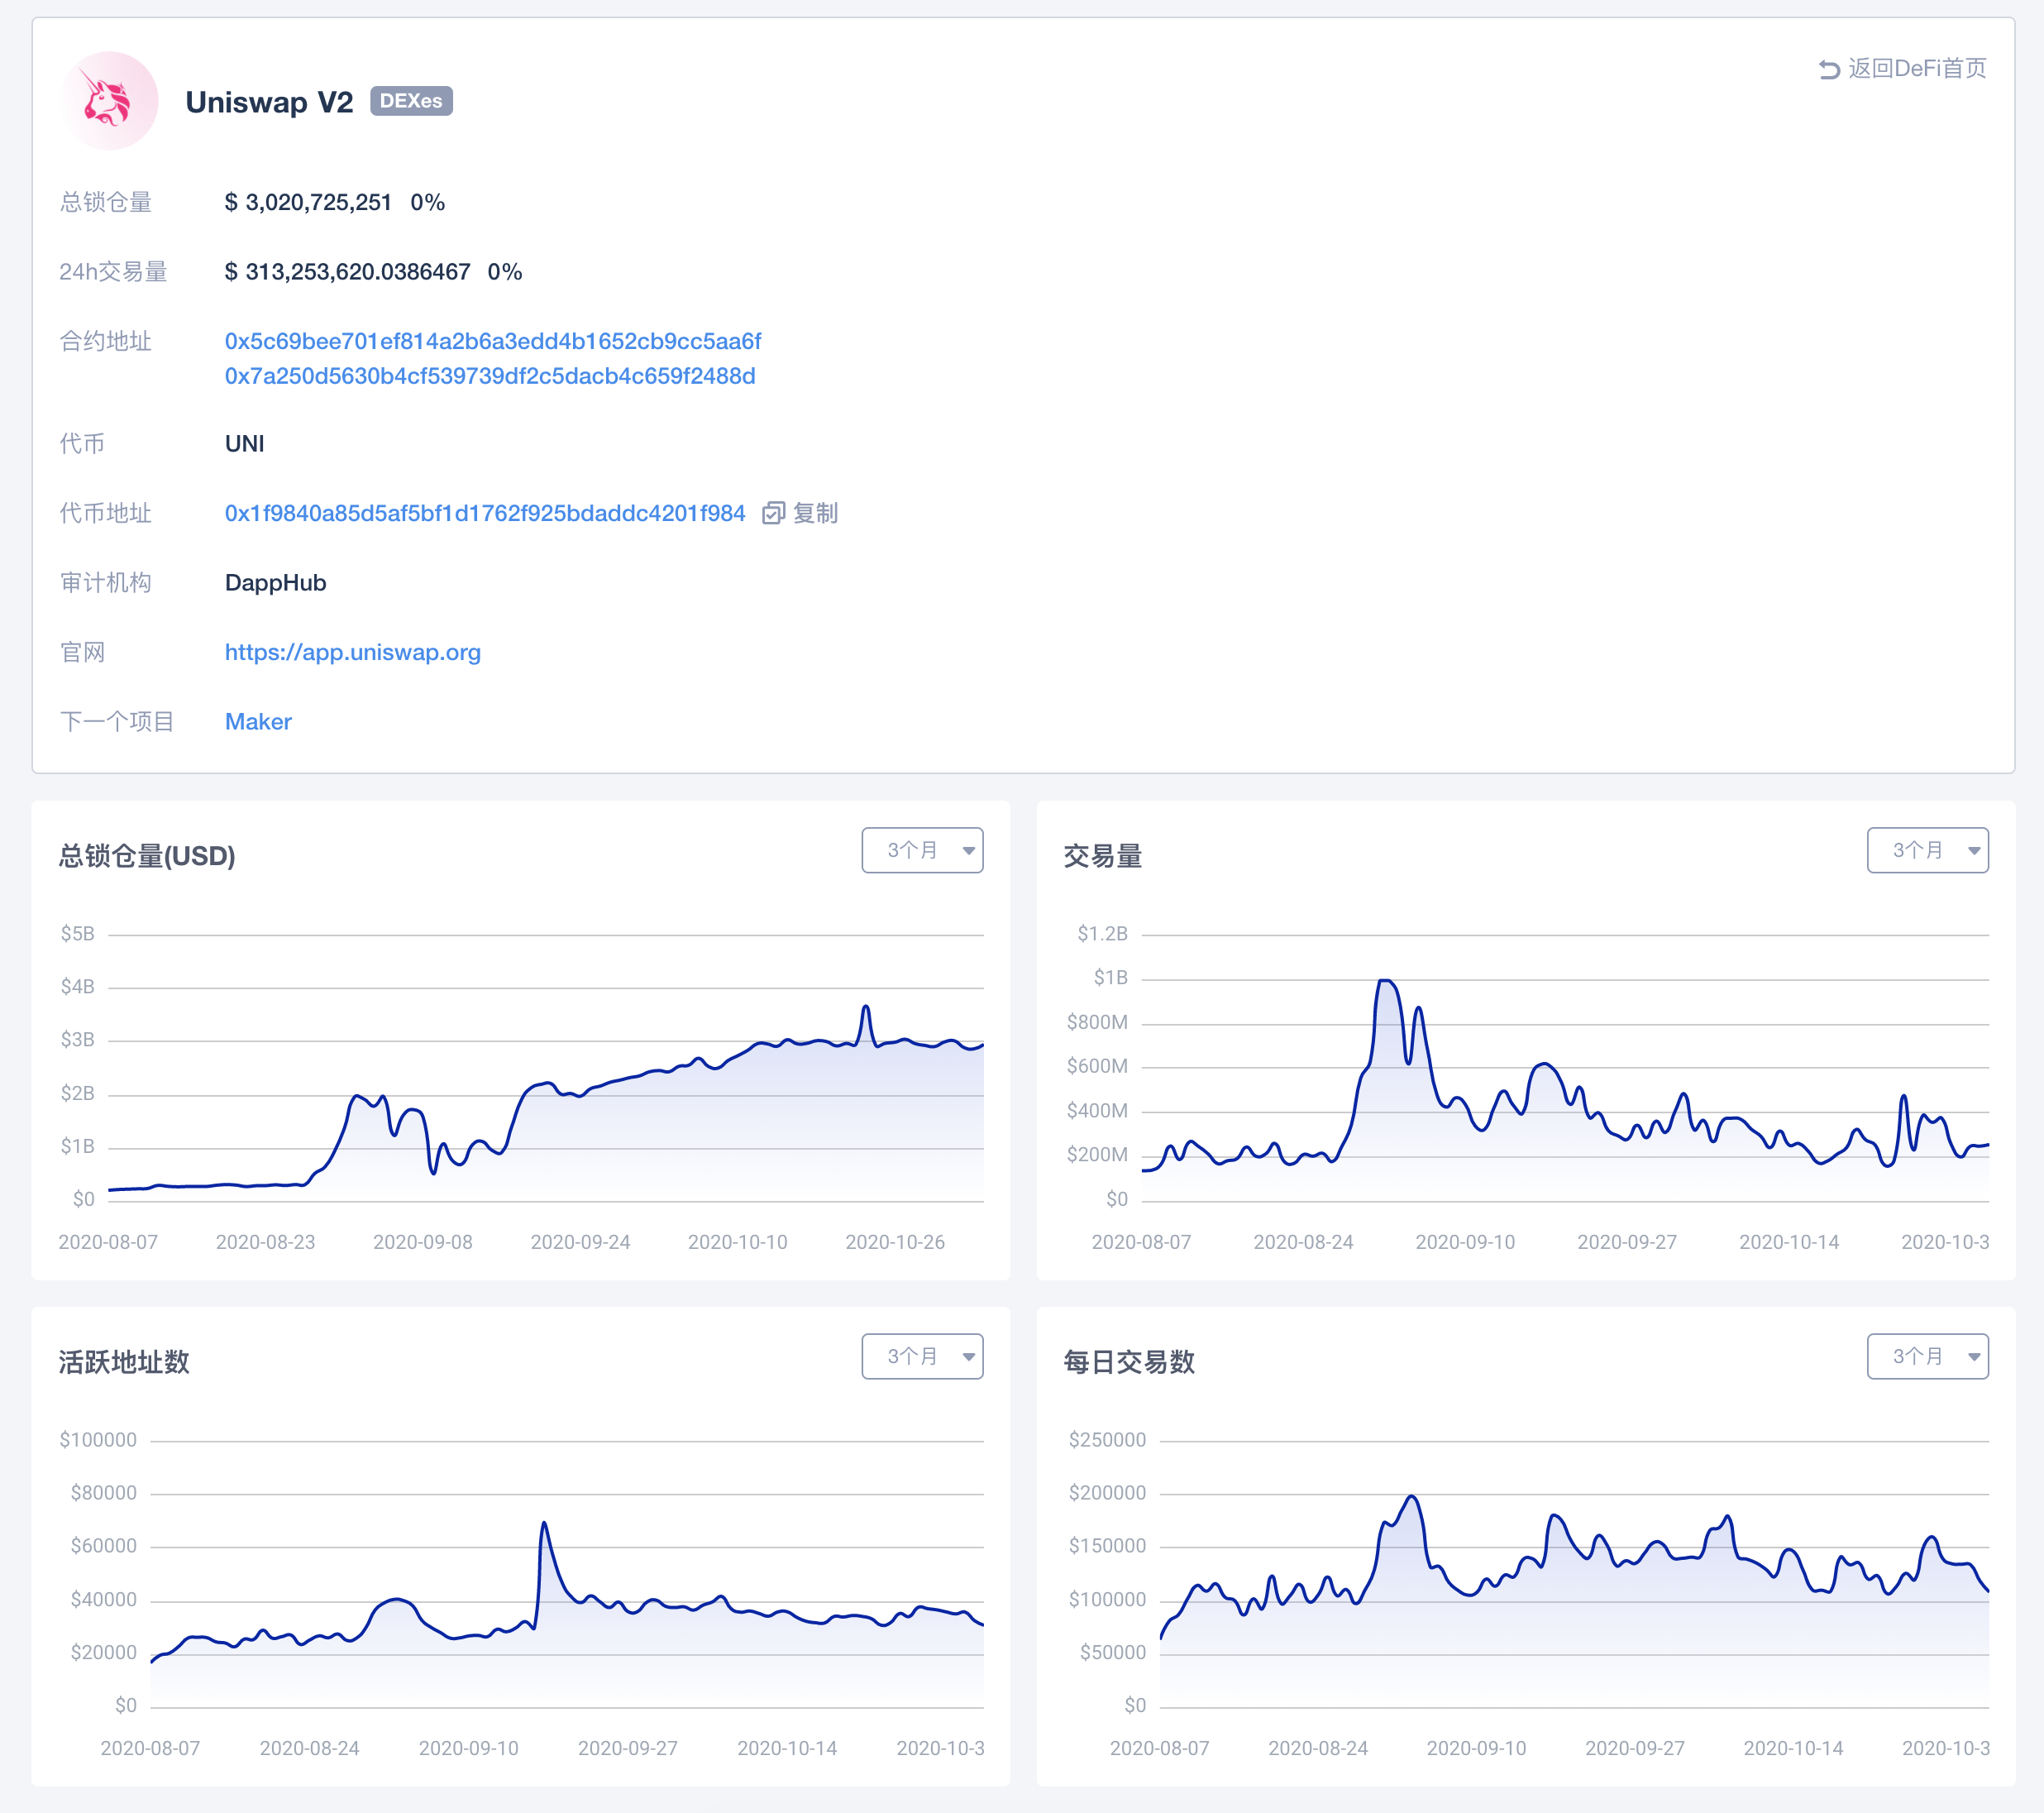Screen dimensions: 2044x1813
Task: Click the spike peak in 活跃地址数 chart
Action: click(x=543, y=1524)
